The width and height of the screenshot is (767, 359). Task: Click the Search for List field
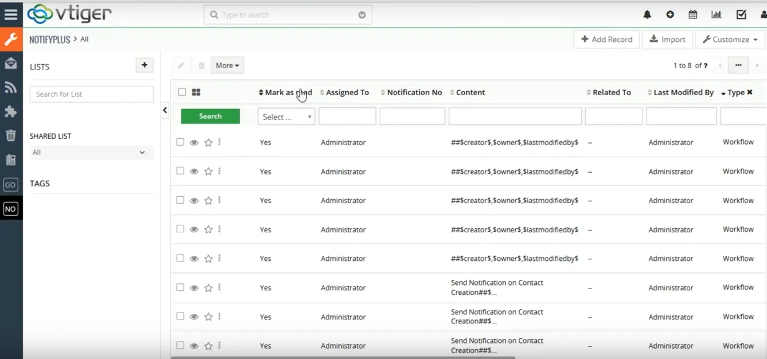pos(91,94)
